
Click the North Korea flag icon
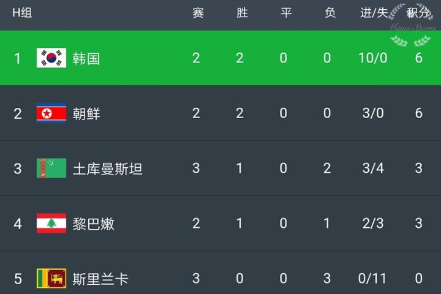[51, 113]
